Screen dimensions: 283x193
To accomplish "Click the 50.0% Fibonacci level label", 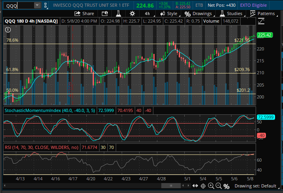I will (12, 90).
